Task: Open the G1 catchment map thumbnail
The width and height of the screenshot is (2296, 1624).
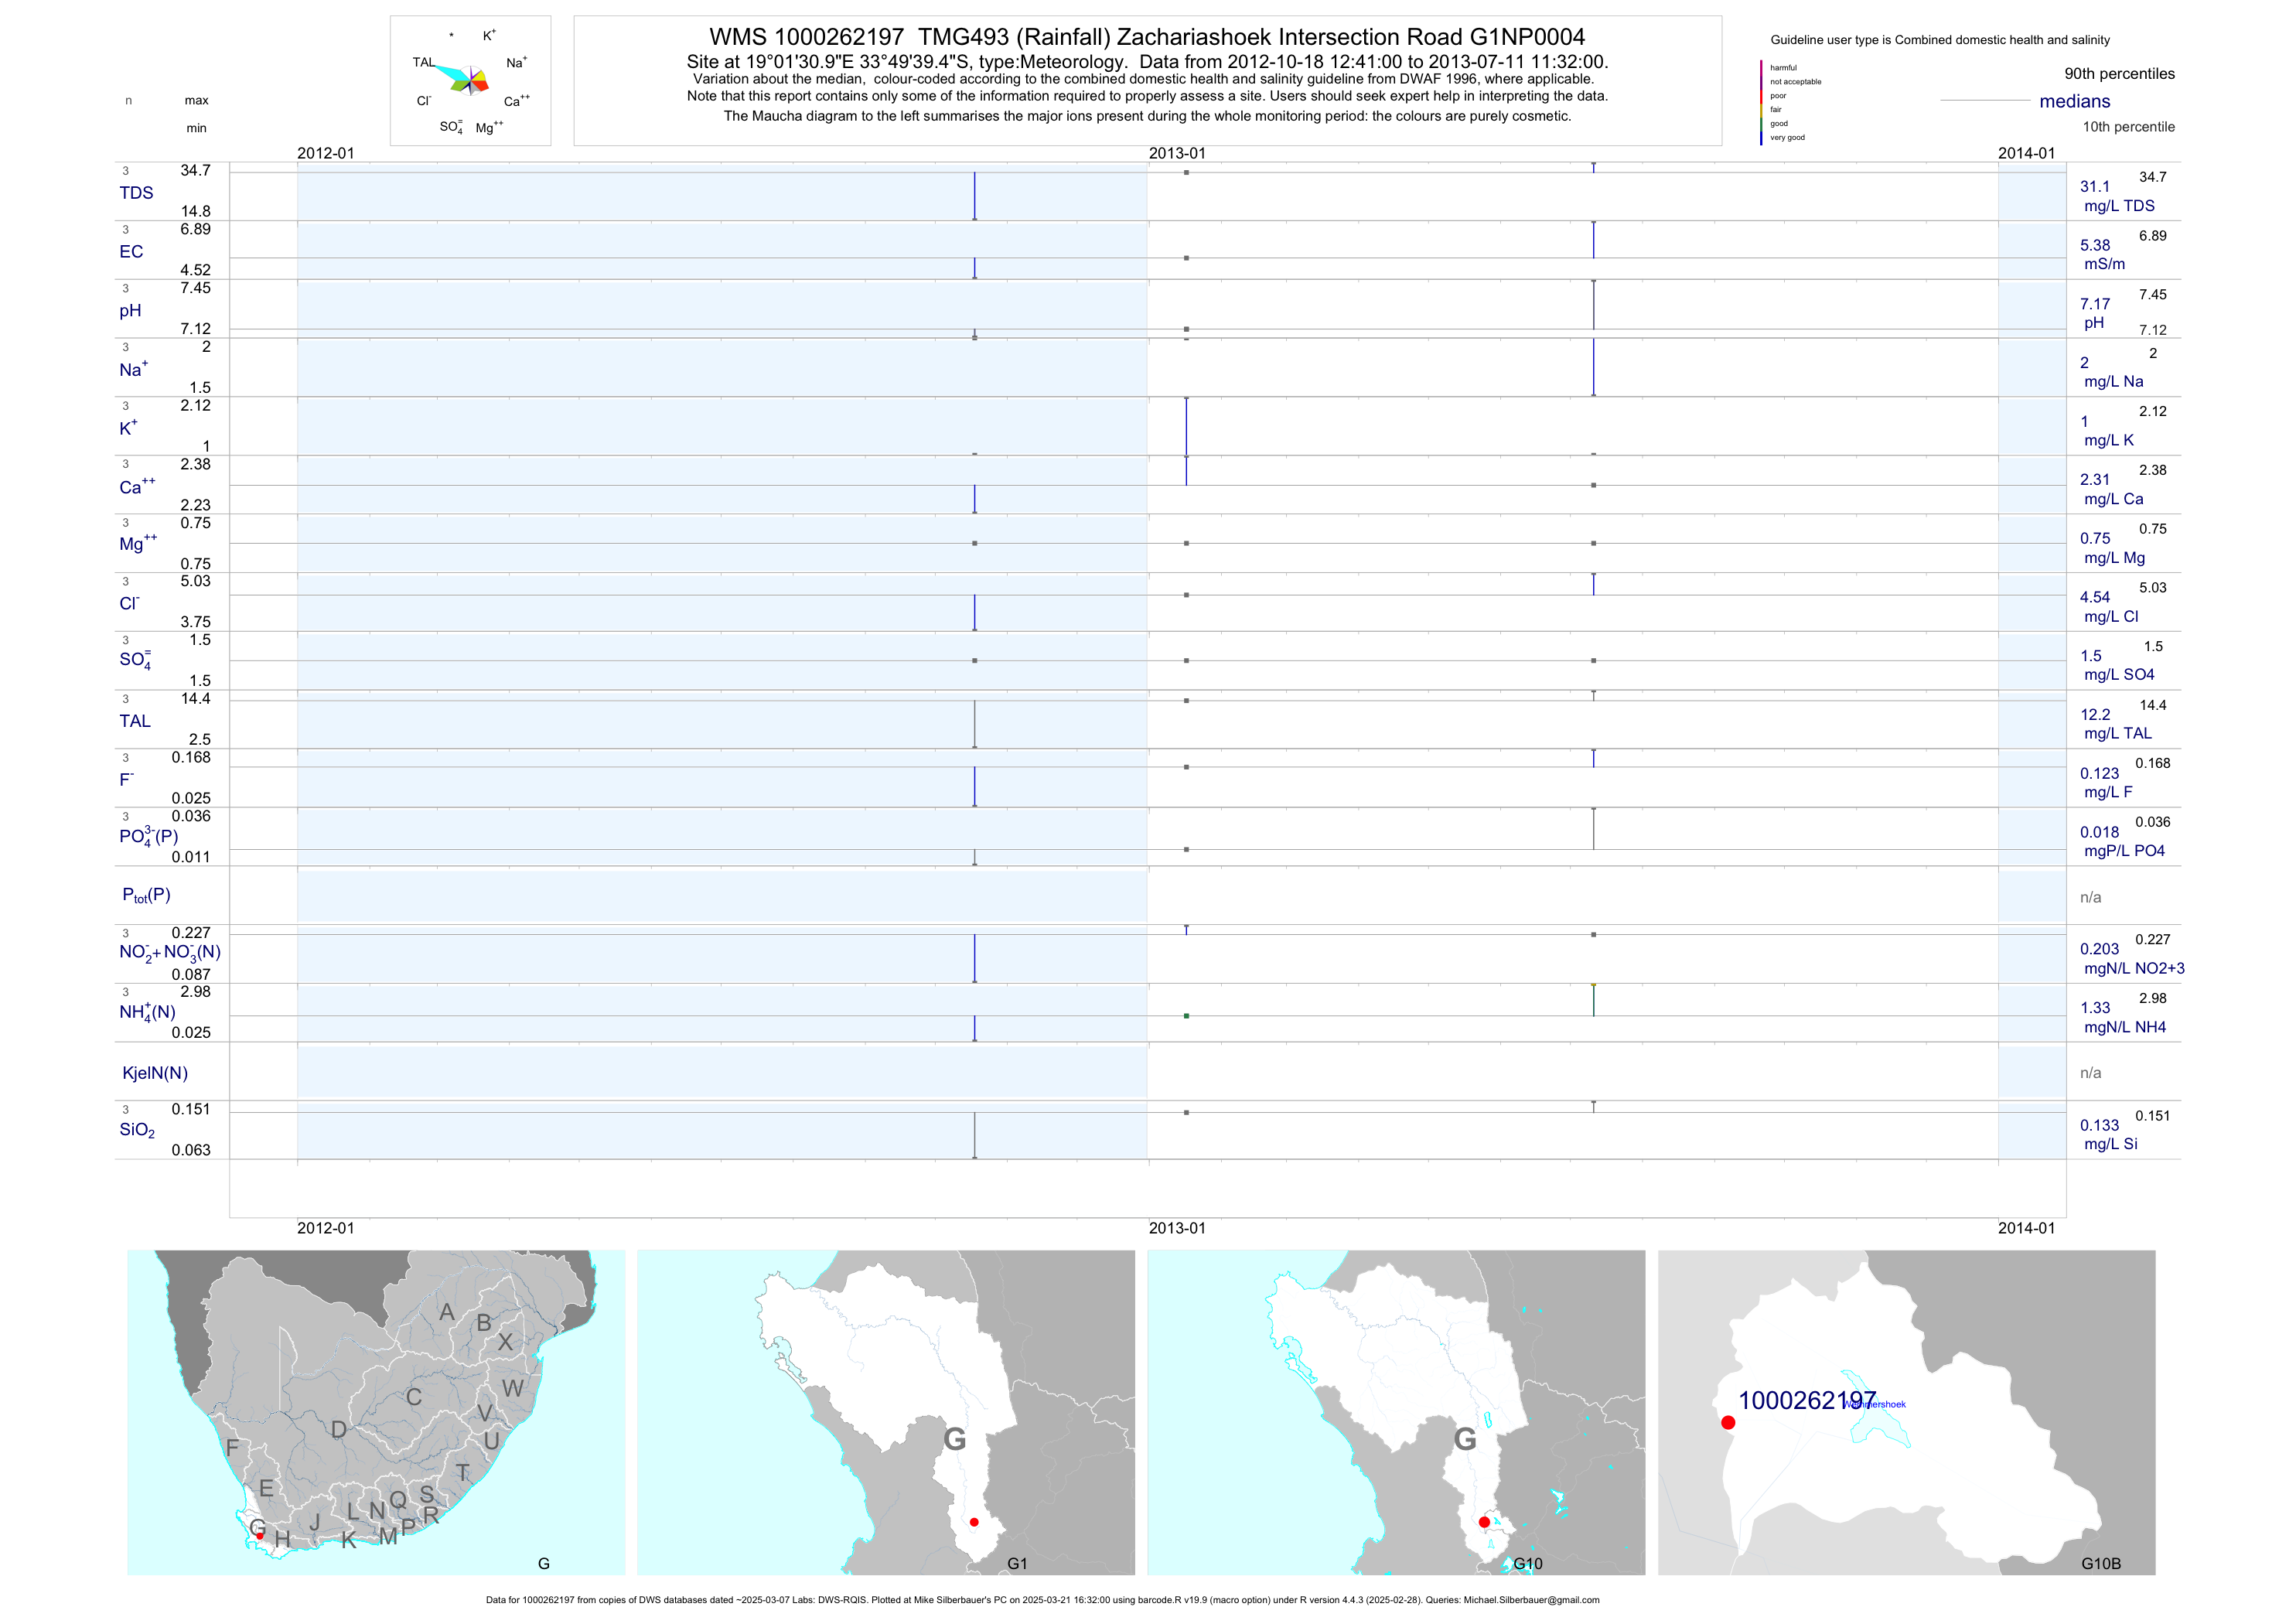Action: coord(886,1412)
